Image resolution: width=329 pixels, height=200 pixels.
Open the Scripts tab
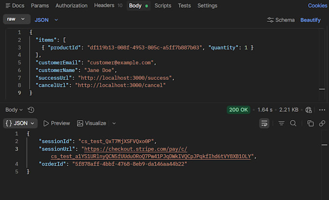pos(163,6)
